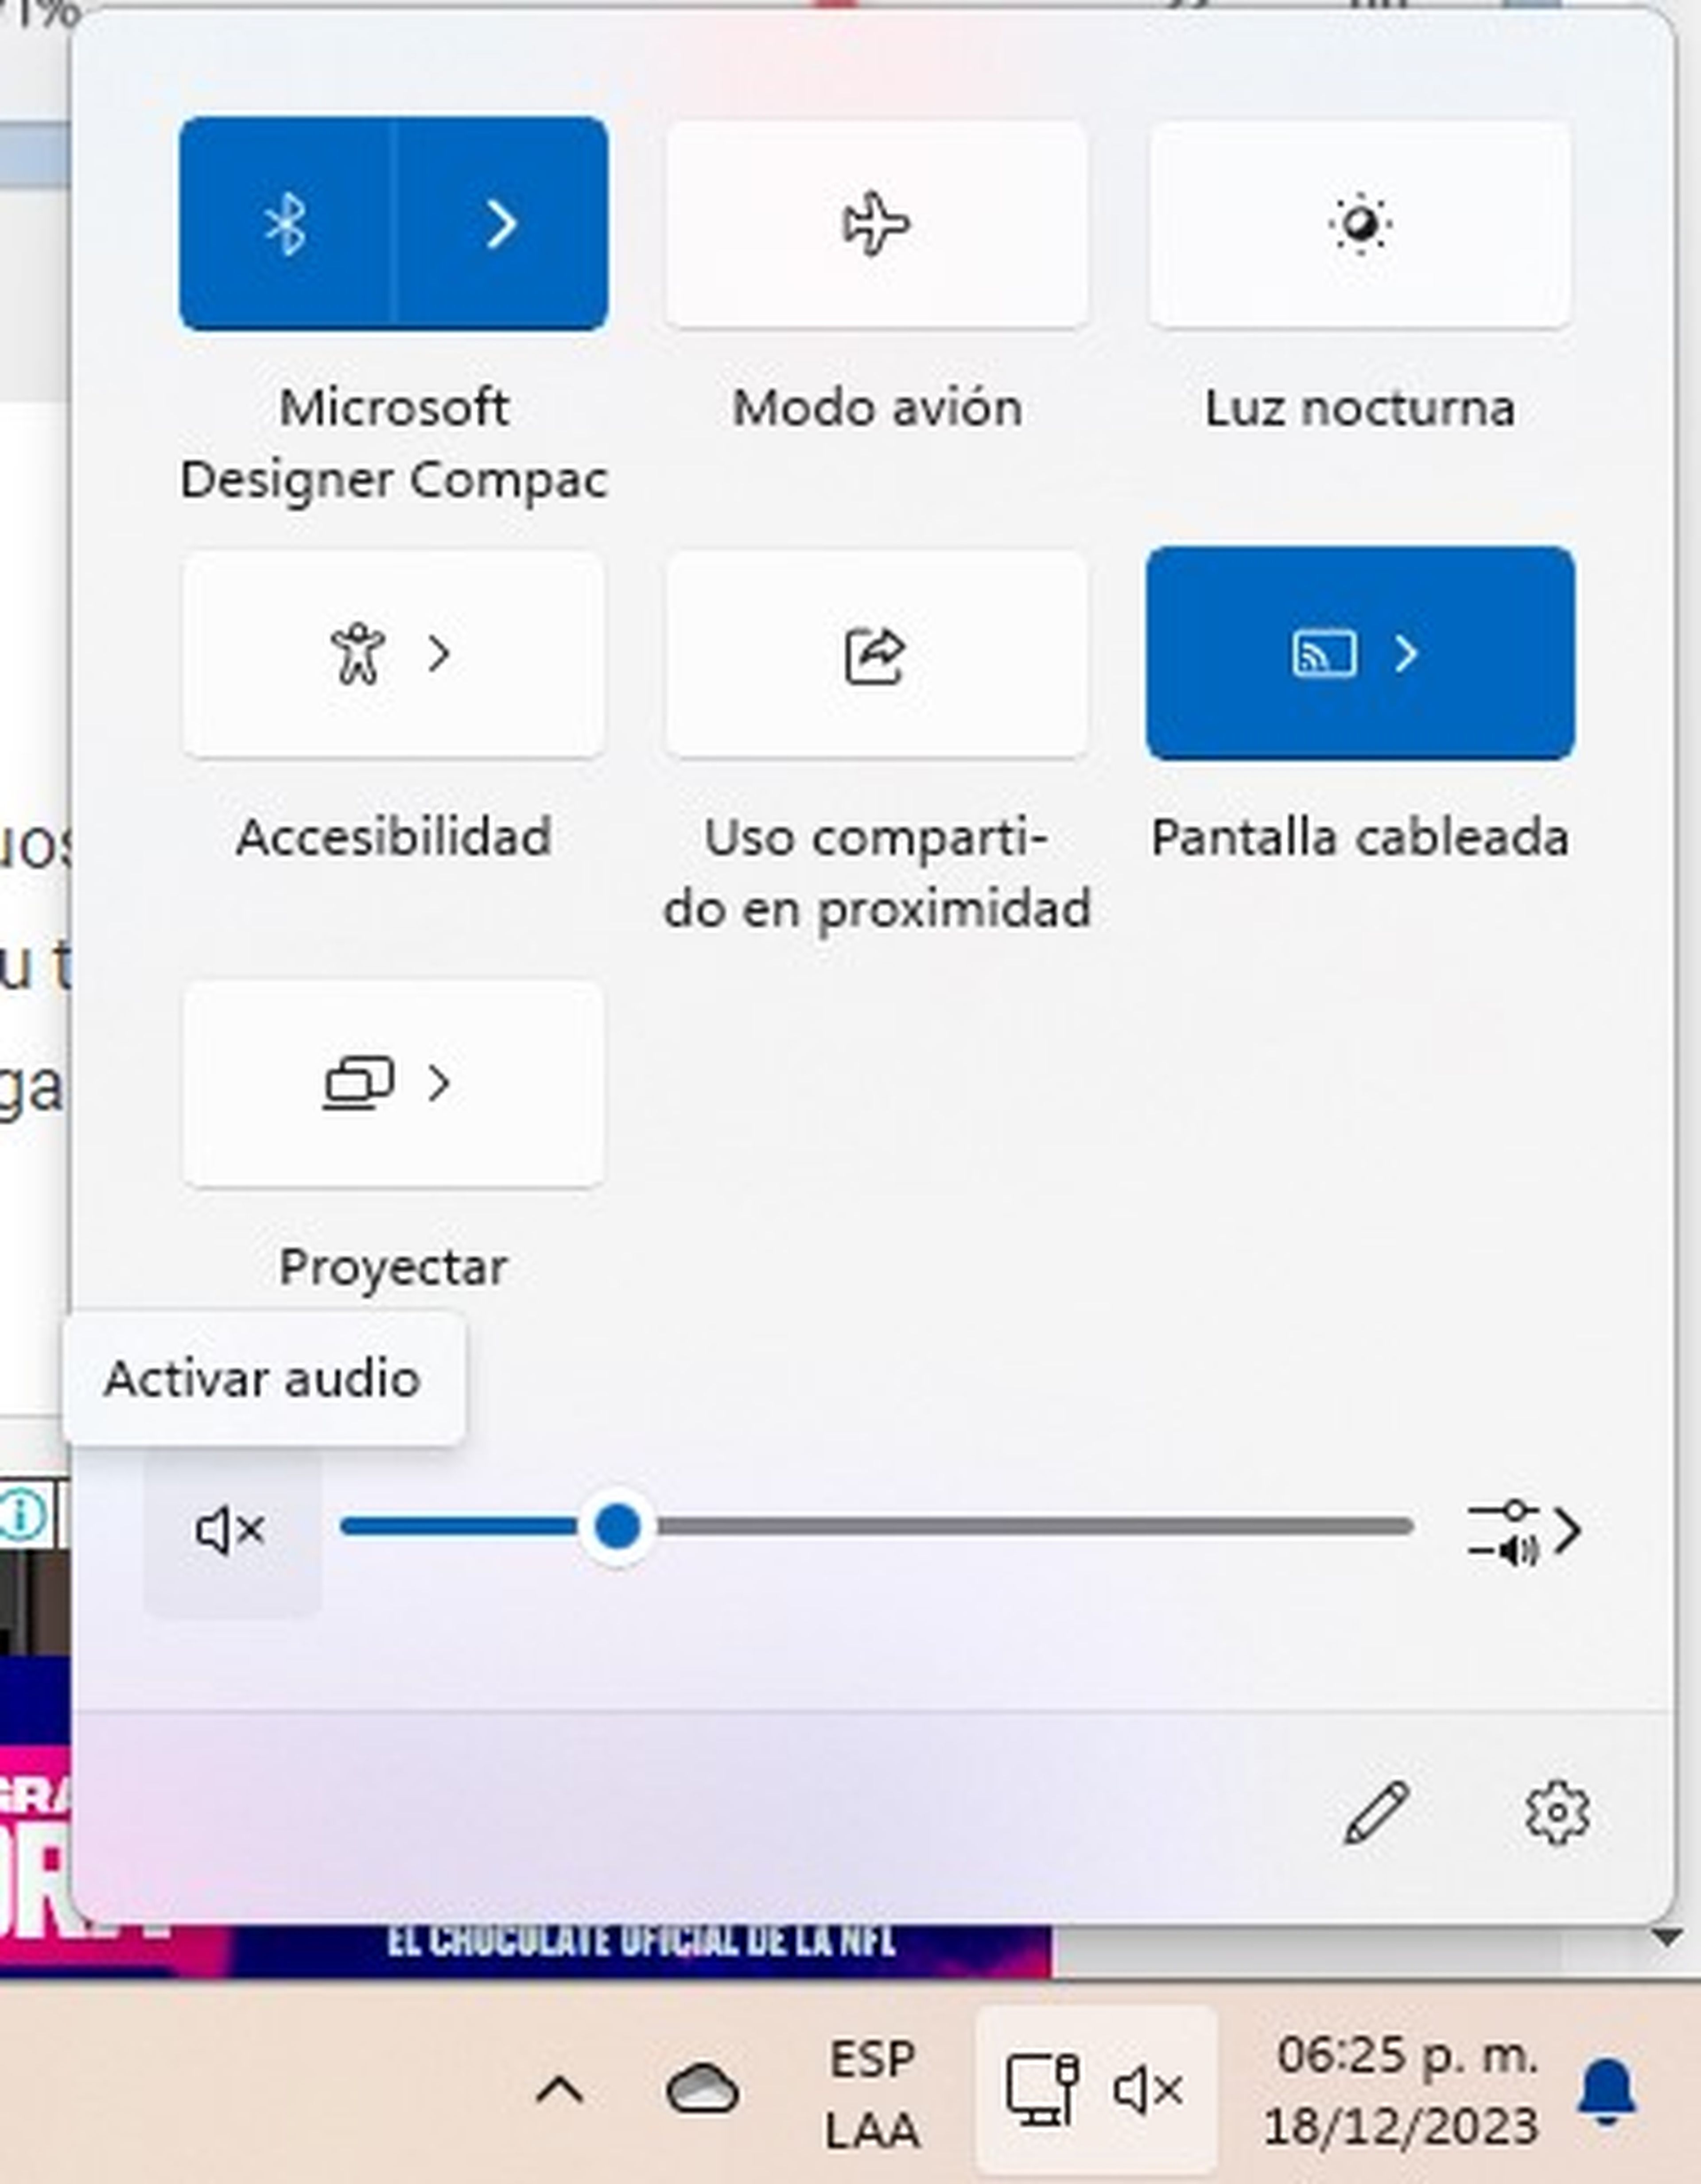Click the Luz nocturna label
Screen dimensions: 1701x2184
(x=1360, y=408)
